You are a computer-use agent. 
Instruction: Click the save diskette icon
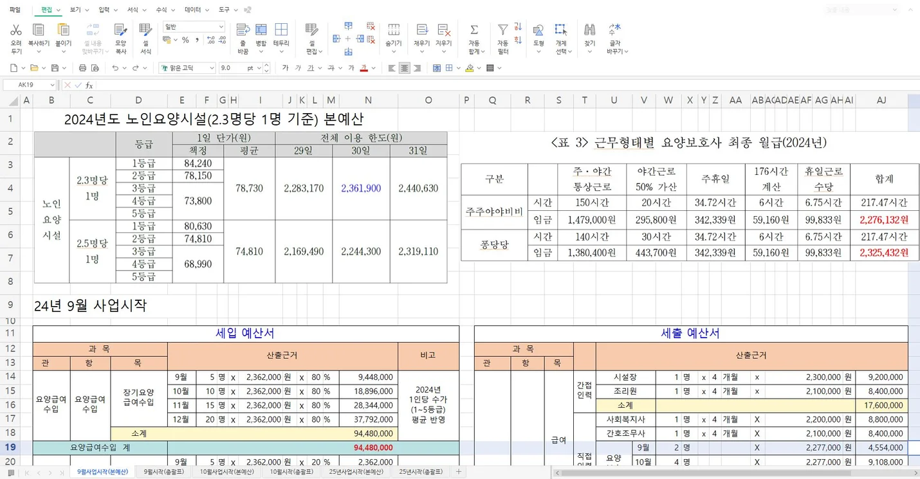click(x=55, y=68)
